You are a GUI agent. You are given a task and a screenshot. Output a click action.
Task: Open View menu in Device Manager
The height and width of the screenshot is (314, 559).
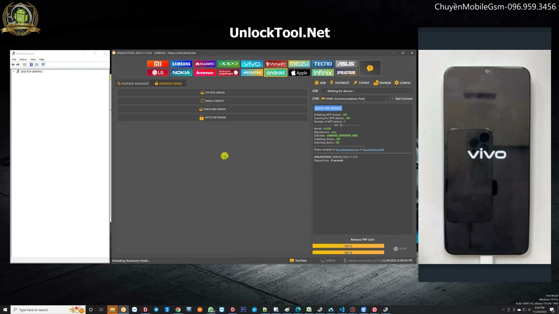[33, 59]
